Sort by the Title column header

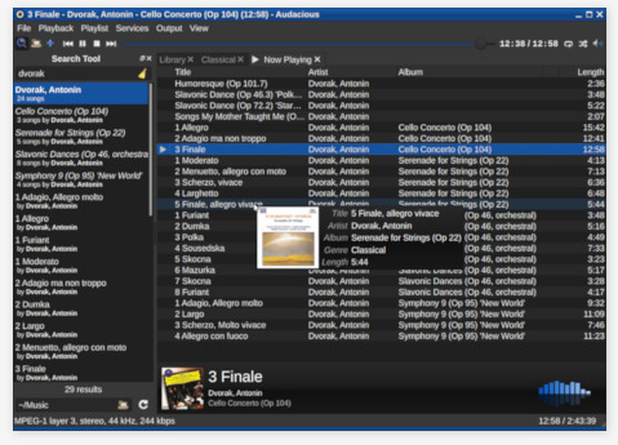239,72
